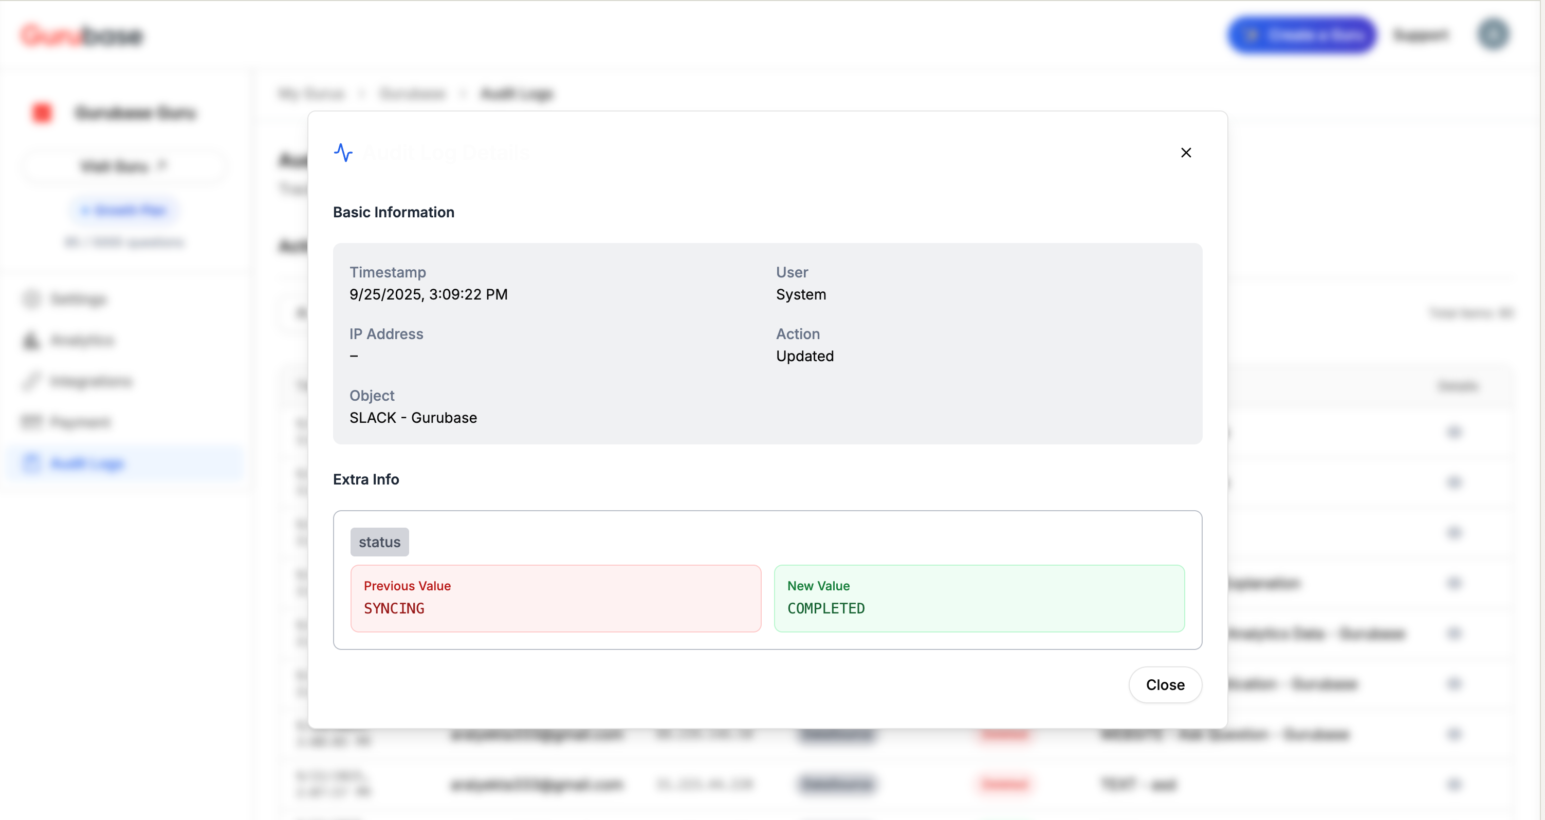
Task: Close the dialog using the X icon
Action: pyautogui.click(x=1186, y=153)
